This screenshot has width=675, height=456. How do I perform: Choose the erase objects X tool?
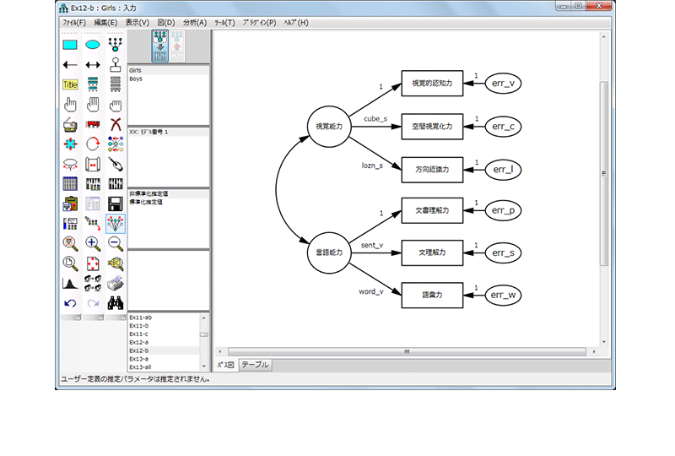coord(116,124)
